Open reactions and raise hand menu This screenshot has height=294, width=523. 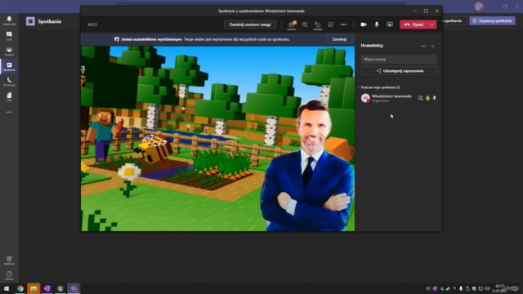[318, 24]
